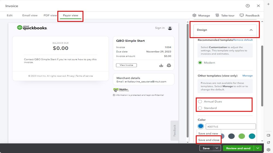Click the Manage link next to Other templates
Viewport: 273px width, 153px height.
(x=248, y=76)
